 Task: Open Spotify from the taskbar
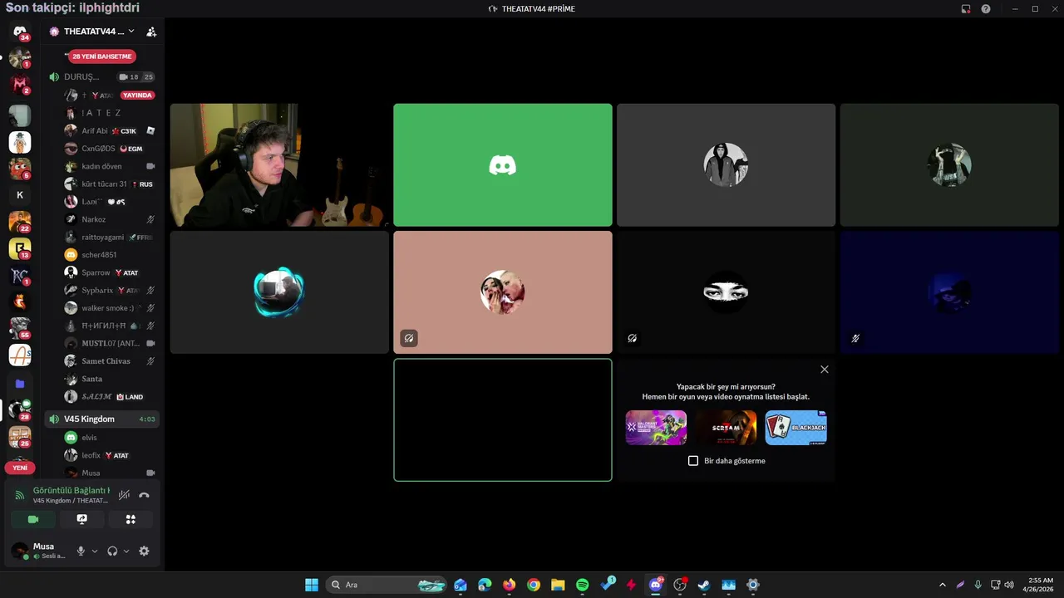[582, 585]
